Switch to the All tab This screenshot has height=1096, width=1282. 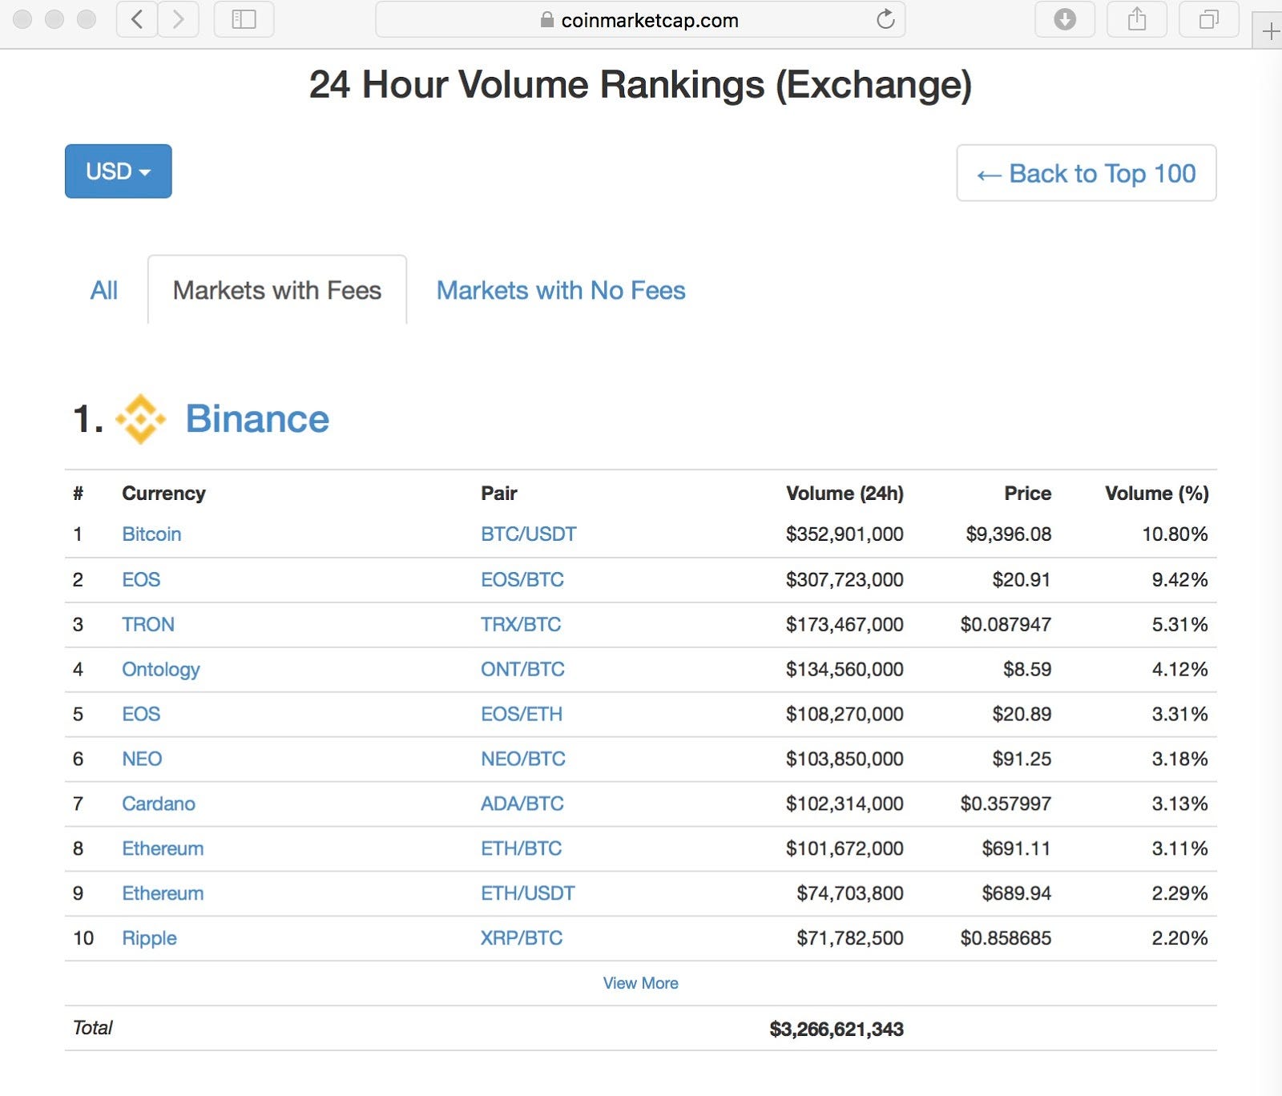104,290
